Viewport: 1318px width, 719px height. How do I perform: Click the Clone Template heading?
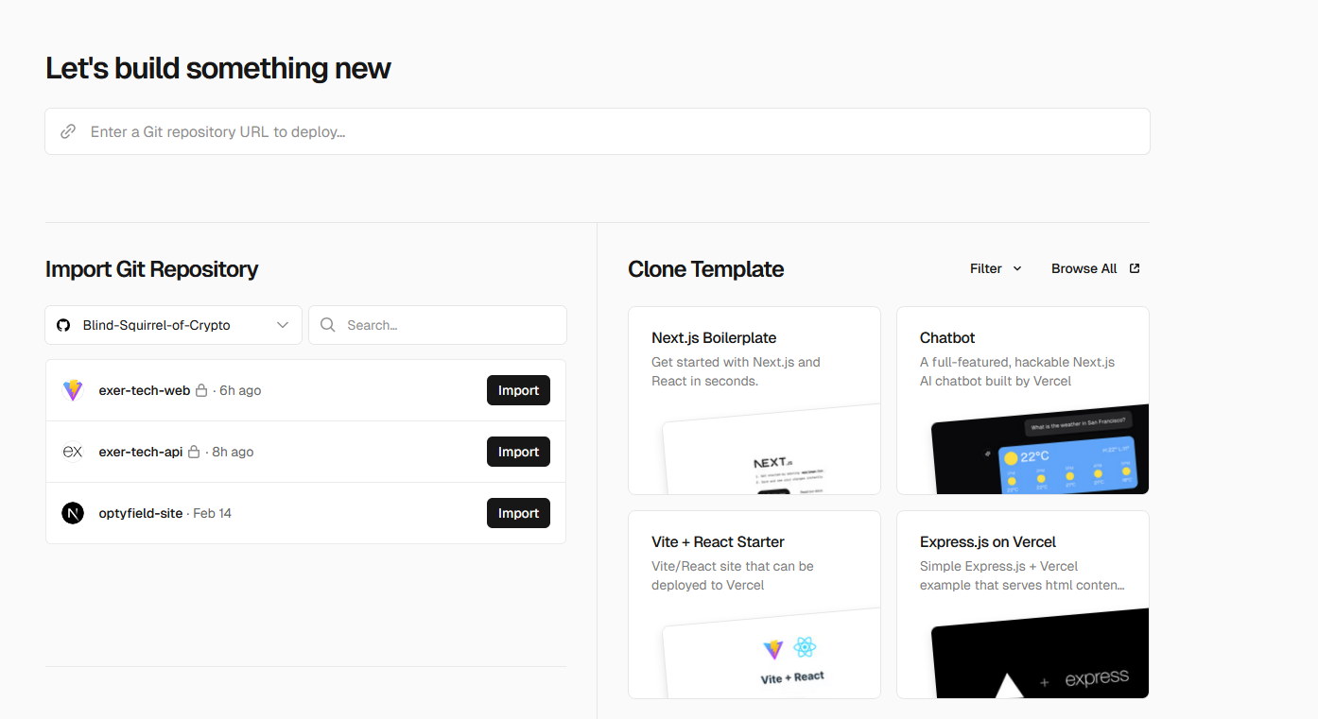click(706, 269)
